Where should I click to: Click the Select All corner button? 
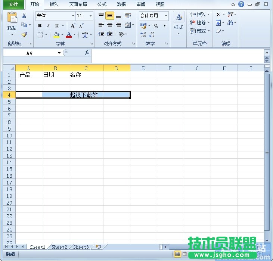(x=9, y=68)
